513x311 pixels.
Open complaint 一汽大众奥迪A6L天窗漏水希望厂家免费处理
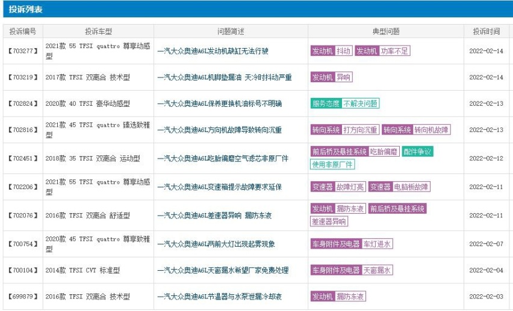point(223,271)
